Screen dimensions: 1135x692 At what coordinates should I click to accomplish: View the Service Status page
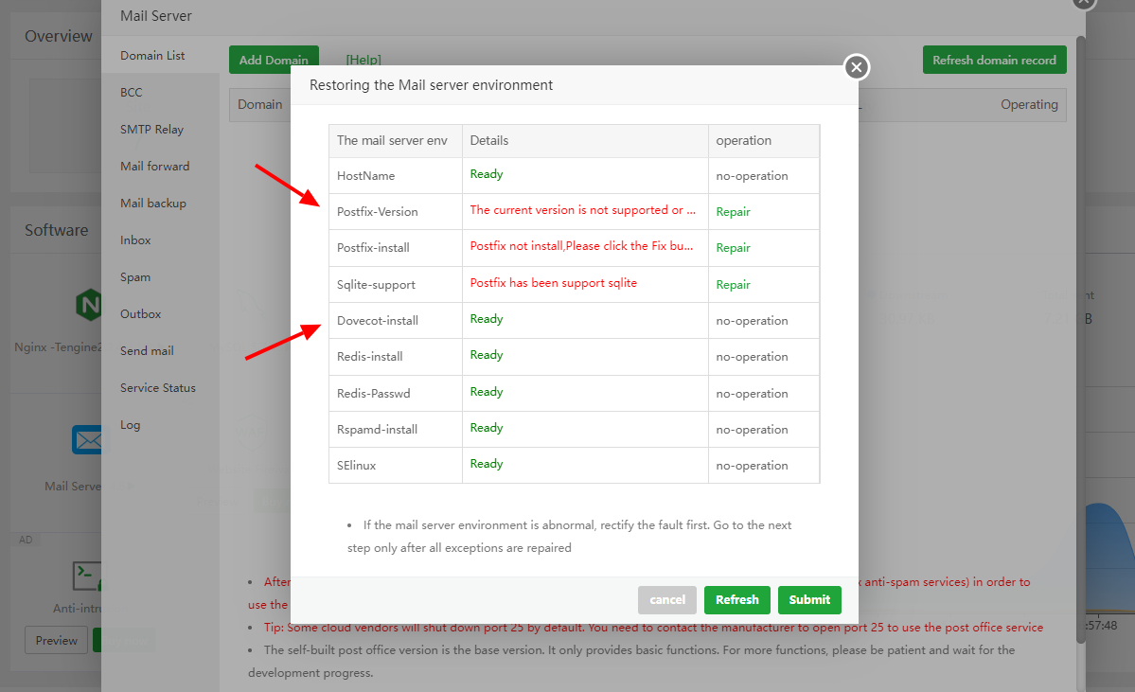tap(158, 388)
